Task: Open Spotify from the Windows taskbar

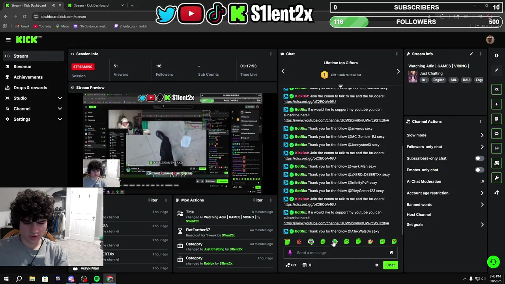Action: coord(97,279)
